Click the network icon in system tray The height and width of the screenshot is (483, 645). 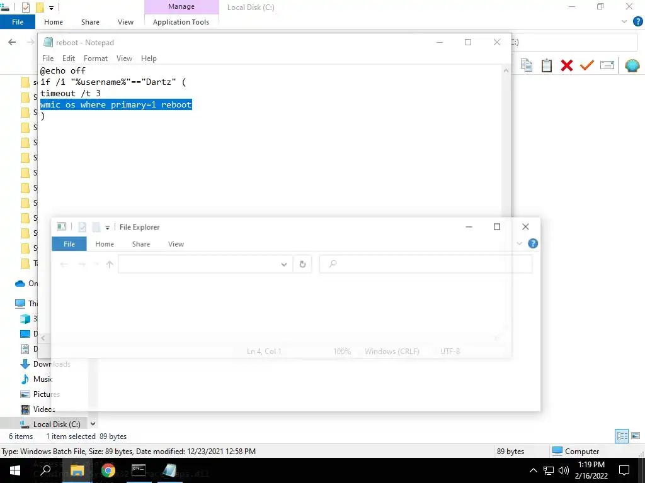tap(549, 470)
